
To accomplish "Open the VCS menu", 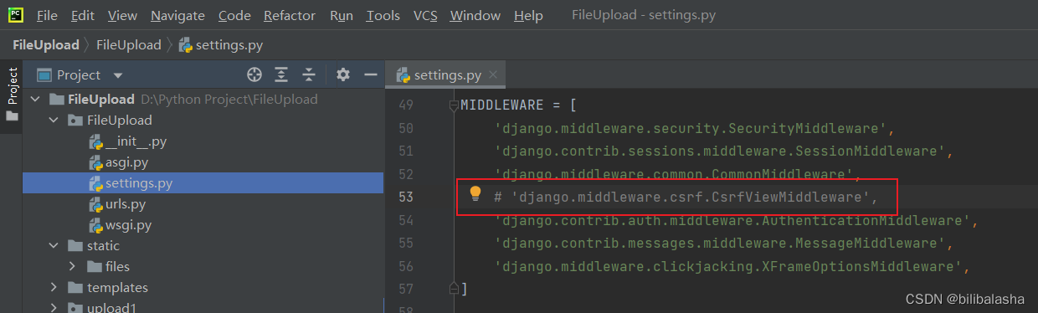I will coord(425,16).
